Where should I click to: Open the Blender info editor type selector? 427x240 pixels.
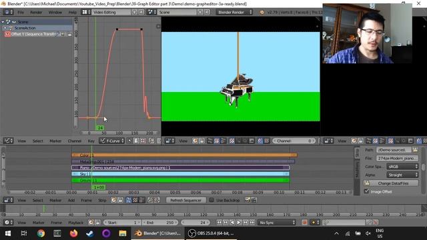[x=8, y=12]
